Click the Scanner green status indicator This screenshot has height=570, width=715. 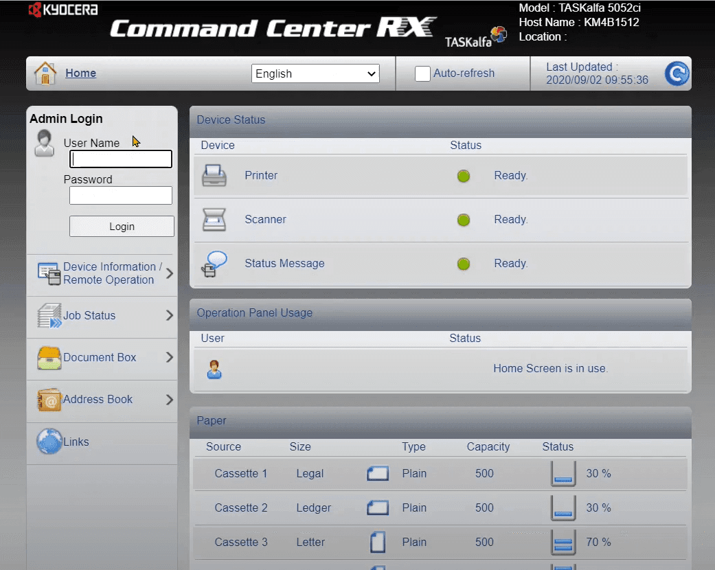[x=464, y=220]
